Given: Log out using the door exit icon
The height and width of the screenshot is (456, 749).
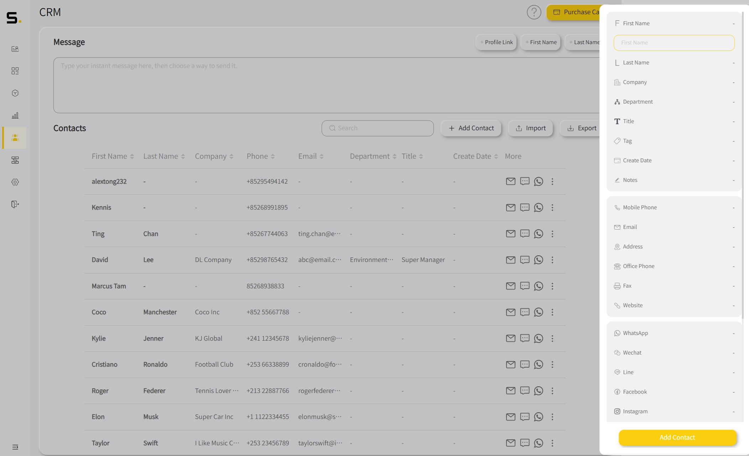Looking at the screenshot, I should 15,204.
